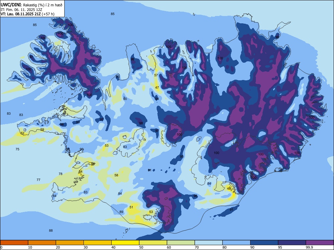Click the 'UWC/DINI: Rakastig (%) í 2 m hæð' title

pos(31,5)
